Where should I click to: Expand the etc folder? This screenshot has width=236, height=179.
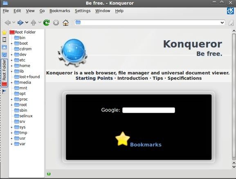pyautogui.click(x=11, y=60)
